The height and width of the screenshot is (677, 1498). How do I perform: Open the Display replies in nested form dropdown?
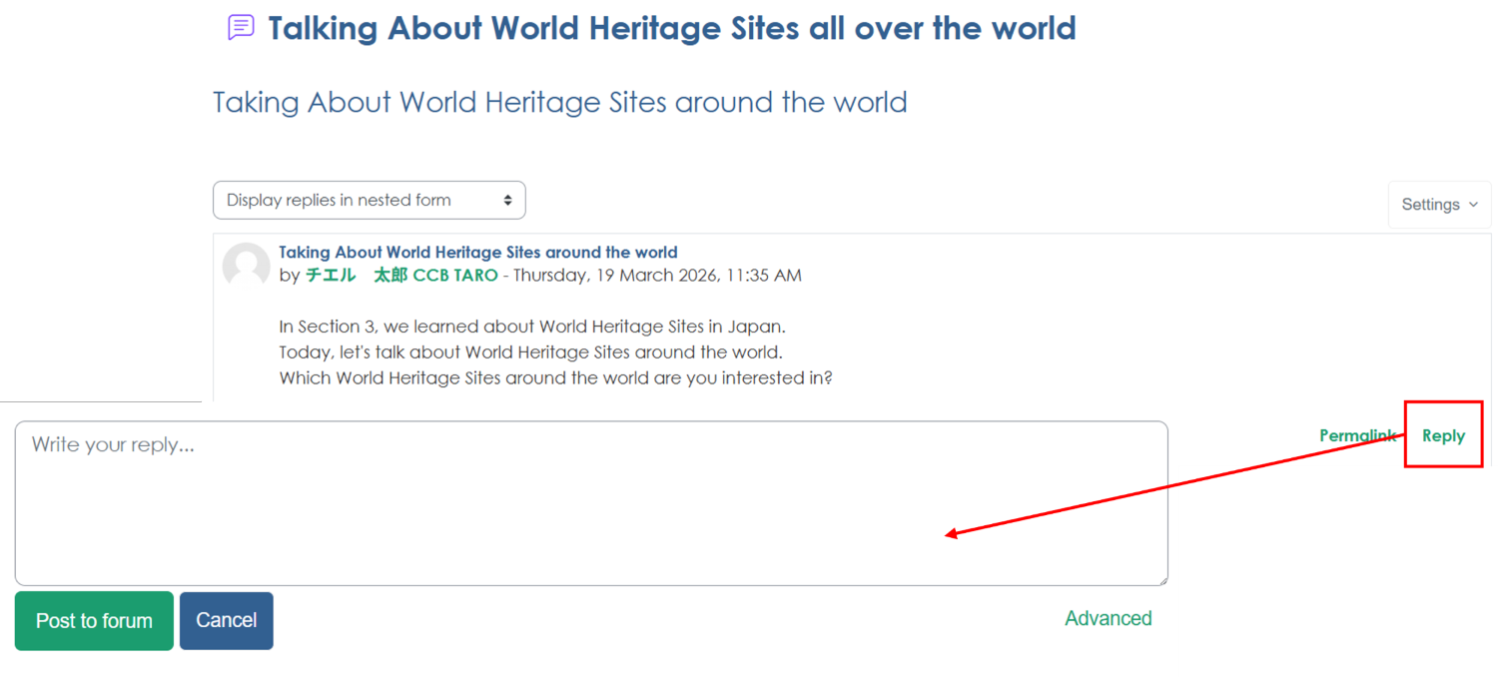click(x=369, y=200)
